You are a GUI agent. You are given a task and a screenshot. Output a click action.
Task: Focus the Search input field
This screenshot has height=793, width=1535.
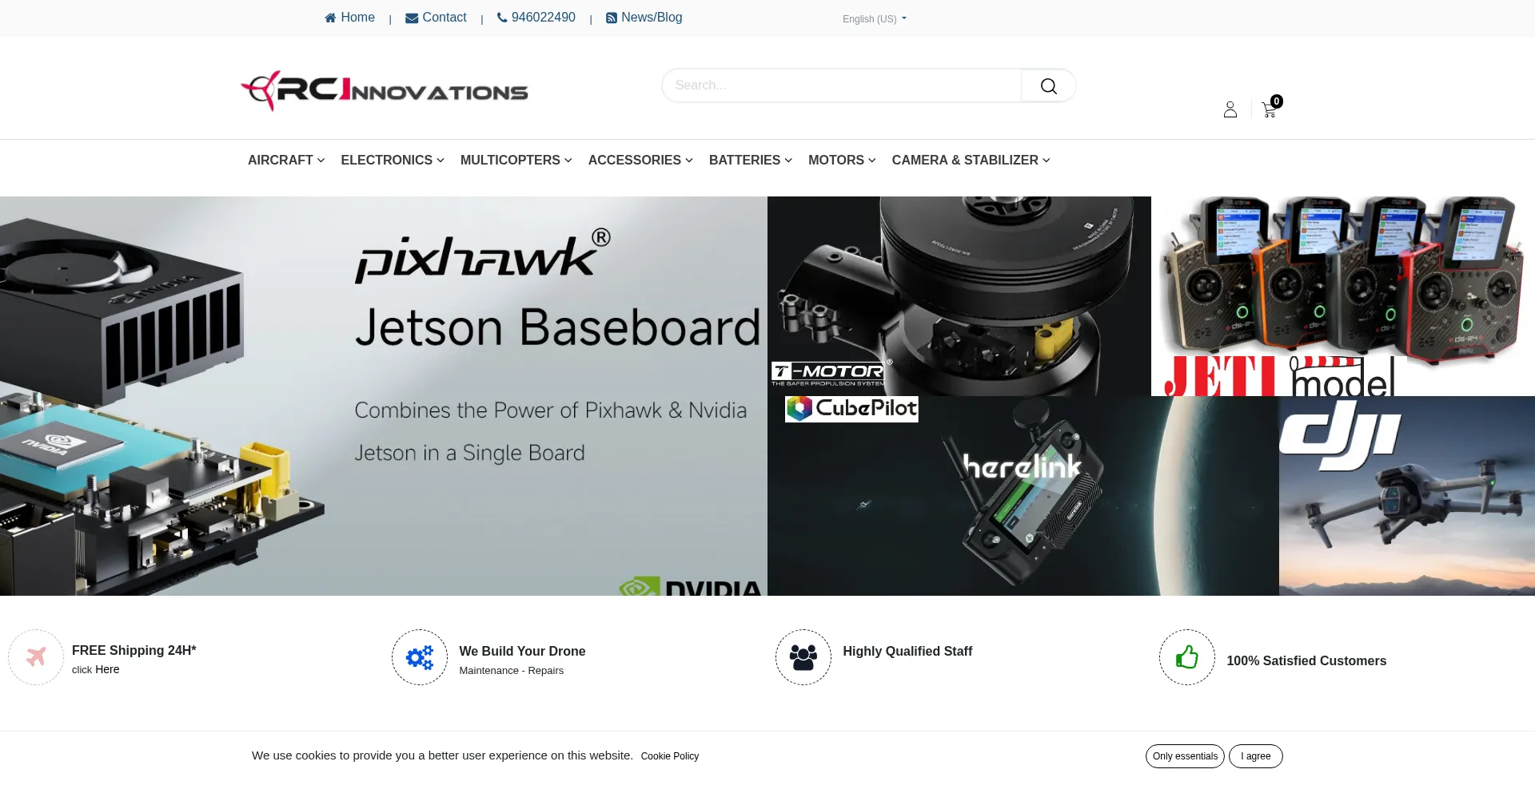pyautogui.click(x=841, y=85)
